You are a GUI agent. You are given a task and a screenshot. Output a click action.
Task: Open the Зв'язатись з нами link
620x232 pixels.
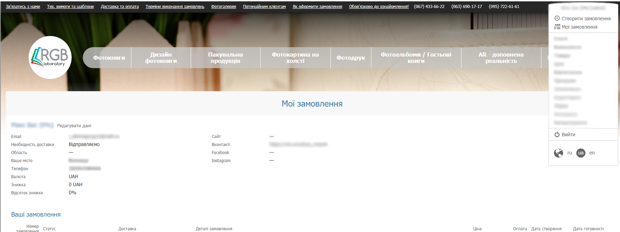coord(23,7)
